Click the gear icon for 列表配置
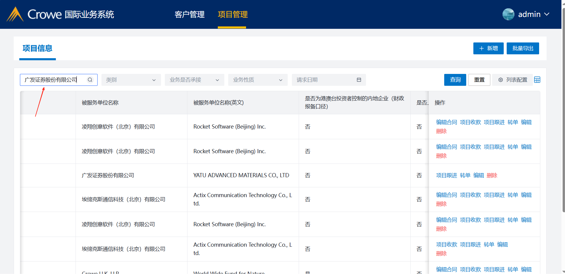The height and width of the screenshot is (274, 565). 500,80
